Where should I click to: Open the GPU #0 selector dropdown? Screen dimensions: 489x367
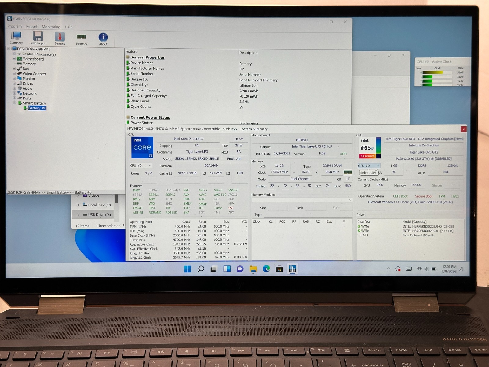click(x=369, y=165)
